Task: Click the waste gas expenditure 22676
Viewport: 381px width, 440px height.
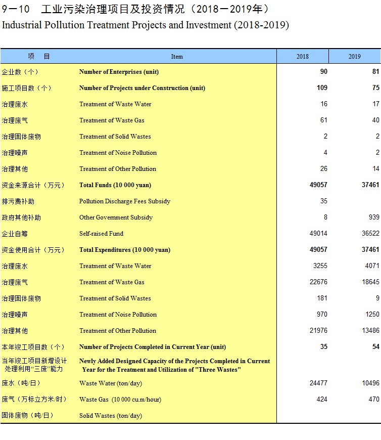Action: tap(318, 282)
